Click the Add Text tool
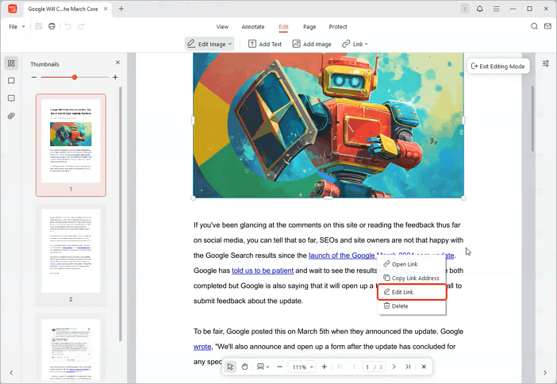Image resolution: width=557 pixels, height=384 pixels. click(x=265, y=44)
